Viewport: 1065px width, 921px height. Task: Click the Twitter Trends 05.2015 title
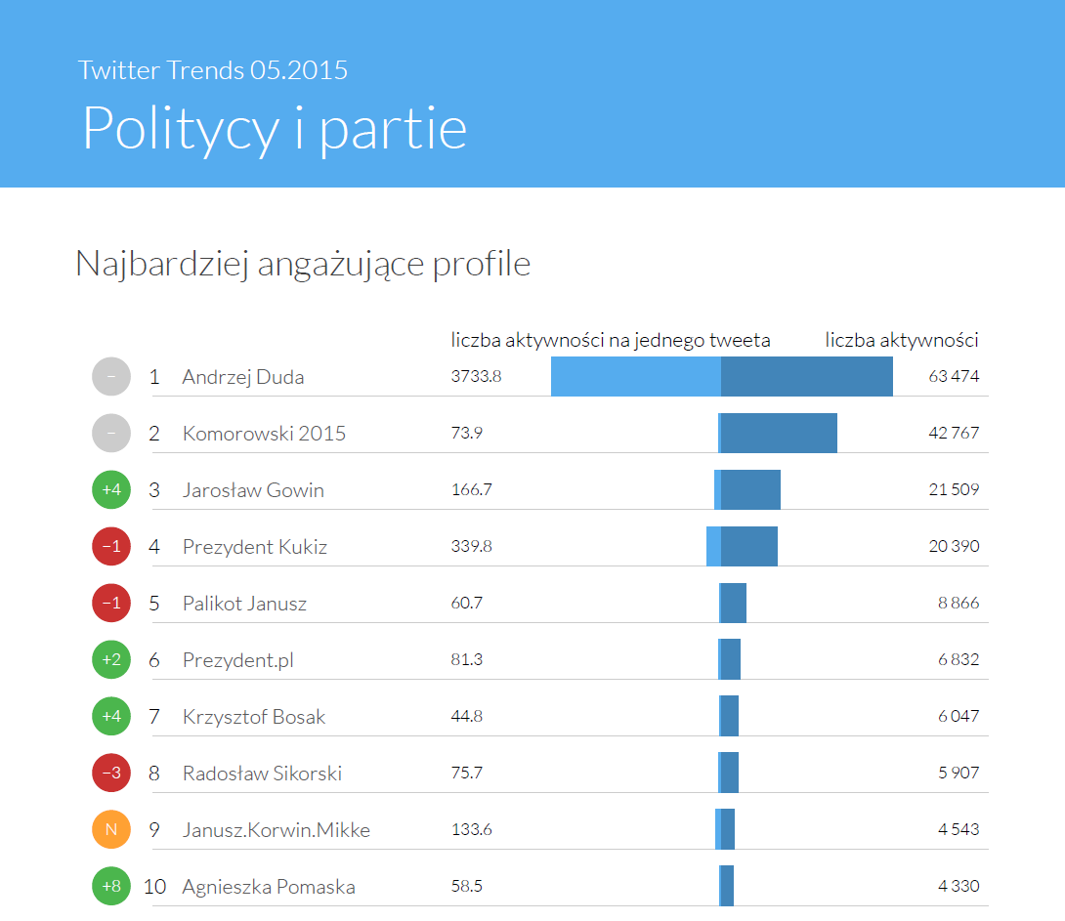click(213, 70)
